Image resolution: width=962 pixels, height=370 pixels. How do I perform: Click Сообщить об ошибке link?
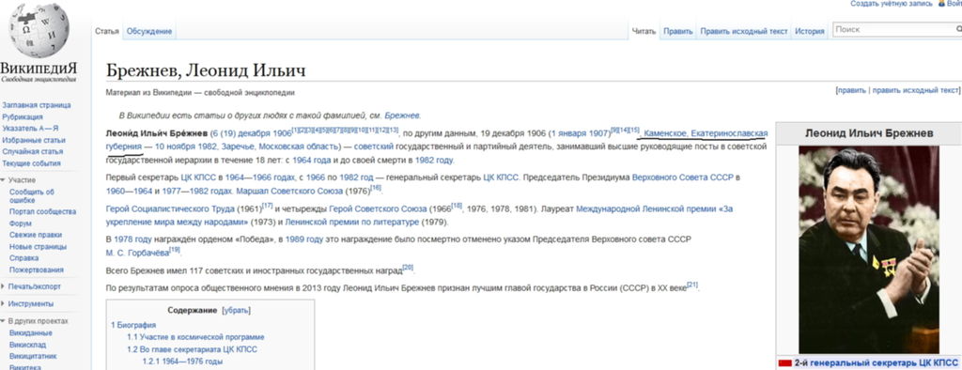[x=31, y=195]
